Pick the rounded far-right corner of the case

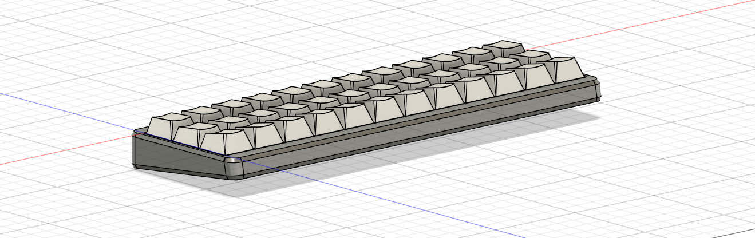click(x=596, y=92)
